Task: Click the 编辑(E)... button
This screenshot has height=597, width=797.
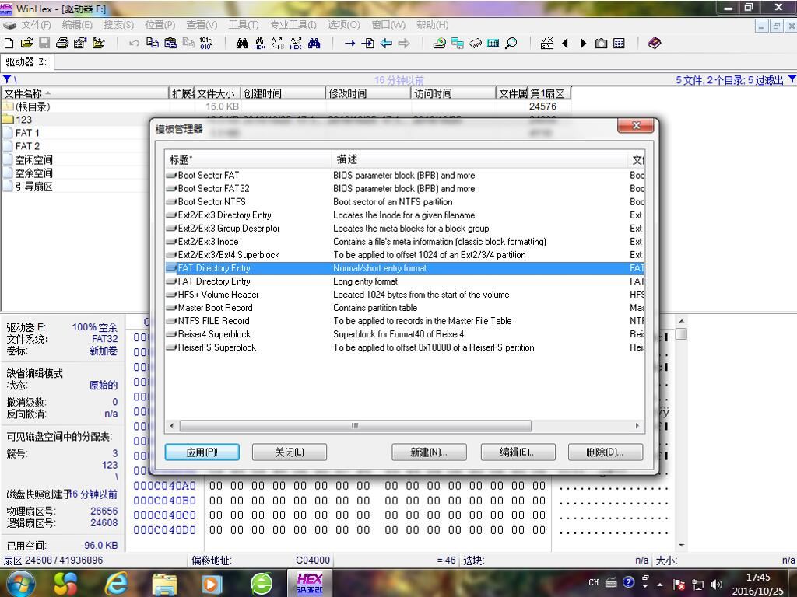Action: (x=518, y=452)
